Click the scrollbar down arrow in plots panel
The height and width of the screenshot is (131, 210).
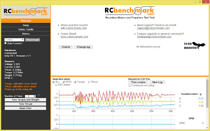[x=207, y=128]
